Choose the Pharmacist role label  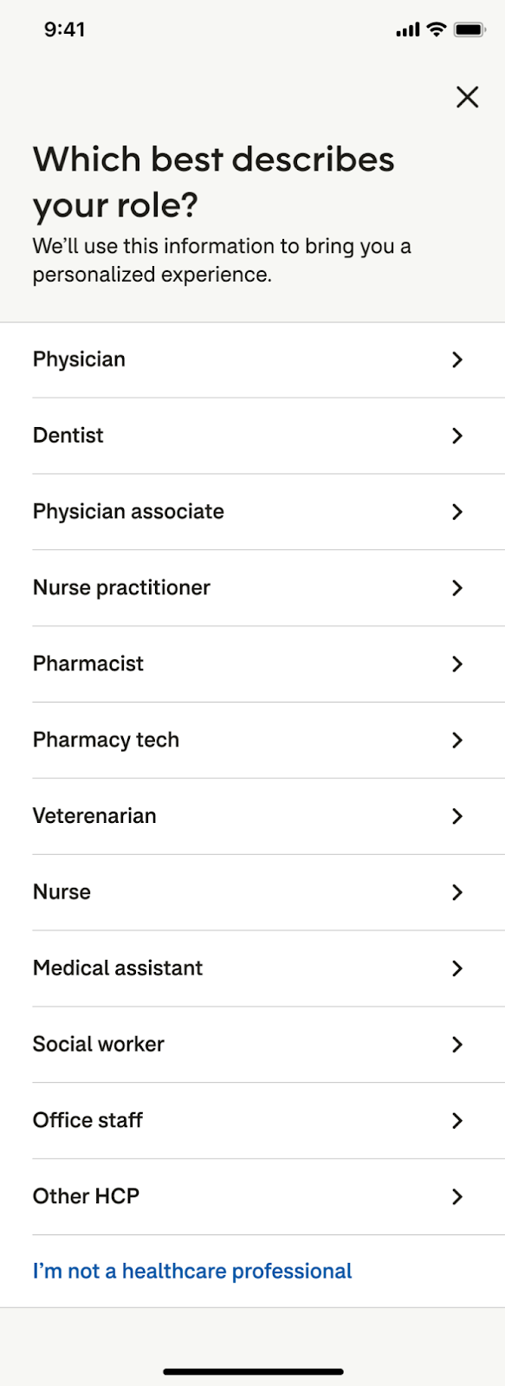point(88,664)
